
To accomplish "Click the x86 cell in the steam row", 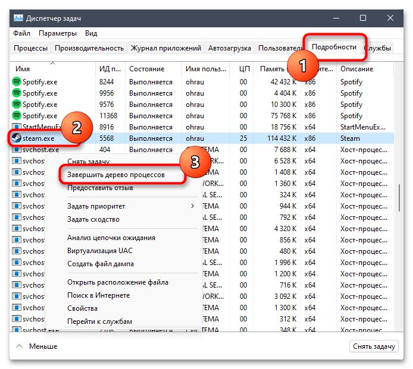I will tap(309, 138).
